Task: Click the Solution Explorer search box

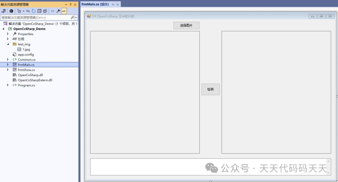Action: 36,18
